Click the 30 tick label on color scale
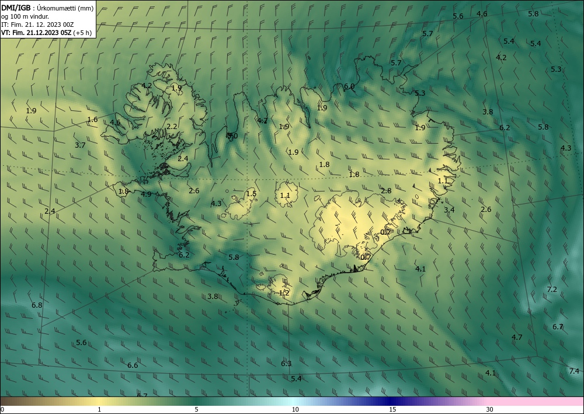Image resolution: width=584 pixels, height=414 pixels. click(x=489, y=410)
